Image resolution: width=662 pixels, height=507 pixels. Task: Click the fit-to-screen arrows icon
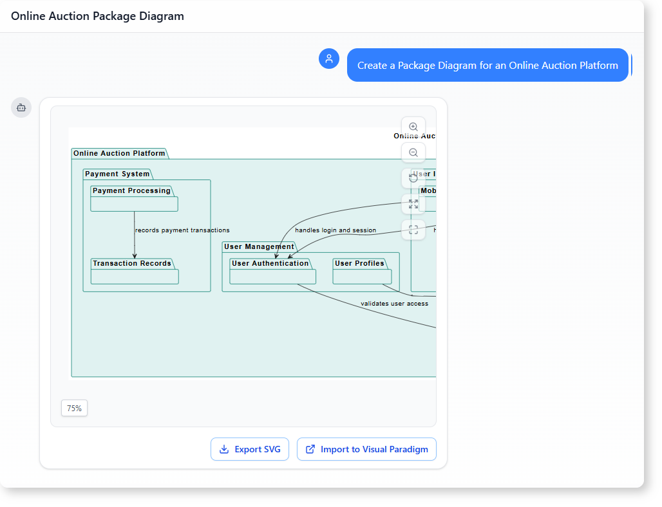click(x=413, y=204)
